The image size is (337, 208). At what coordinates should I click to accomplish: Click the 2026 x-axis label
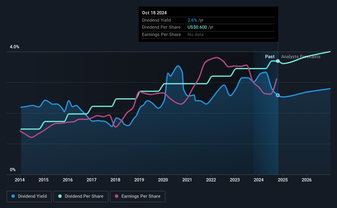coord(307,180)
